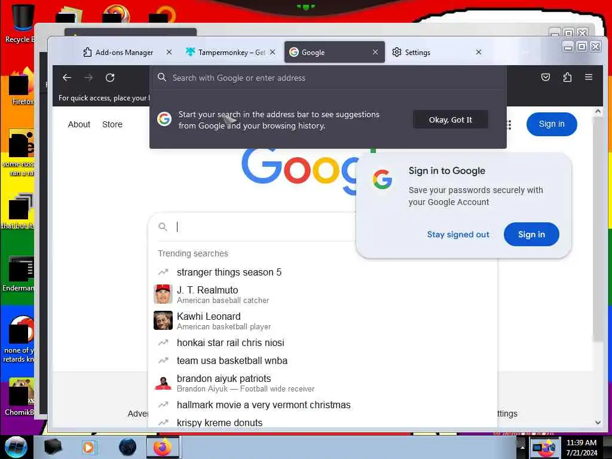Click the magnifier icon in Google search box
The image size is (612, 459).
click(x=163, y=227)
